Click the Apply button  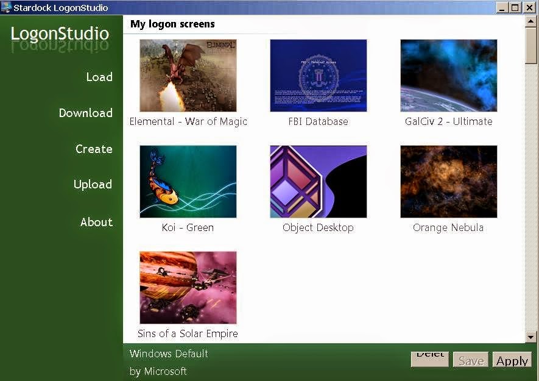point(512,360)
